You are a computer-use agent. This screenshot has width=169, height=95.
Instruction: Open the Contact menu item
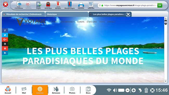111,22
